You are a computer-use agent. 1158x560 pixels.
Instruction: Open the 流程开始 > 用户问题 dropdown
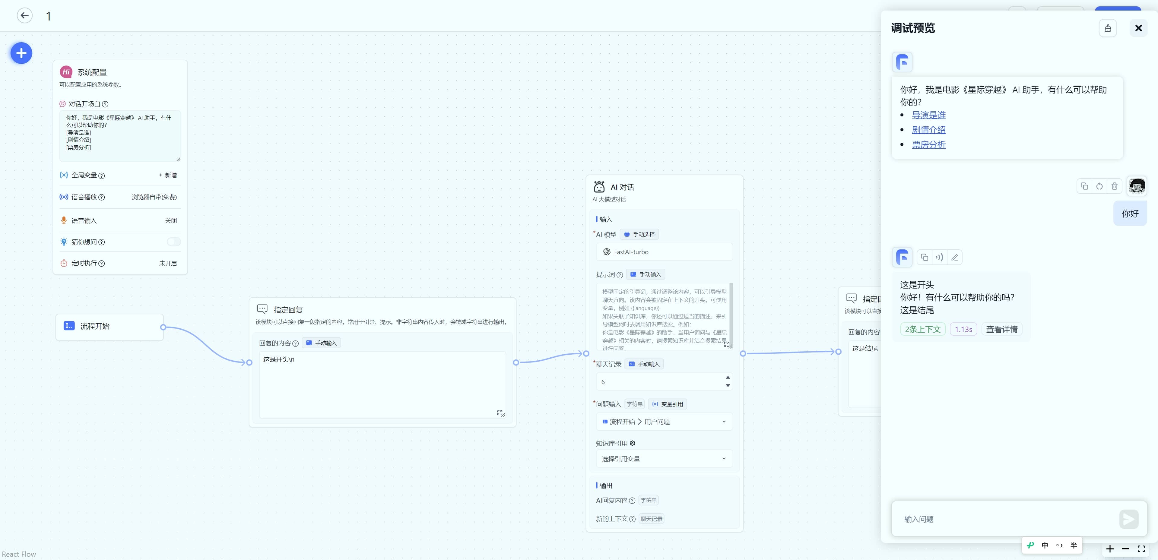pos(664,422)
